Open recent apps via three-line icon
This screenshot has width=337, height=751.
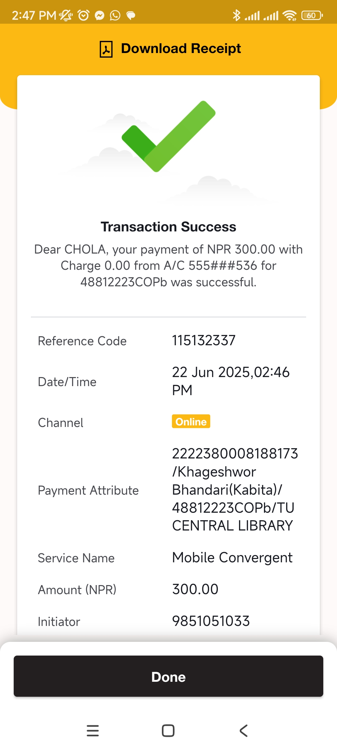tap(93, 730)
